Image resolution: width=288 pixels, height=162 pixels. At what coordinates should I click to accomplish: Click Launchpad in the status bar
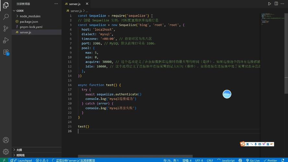(21, 160)
